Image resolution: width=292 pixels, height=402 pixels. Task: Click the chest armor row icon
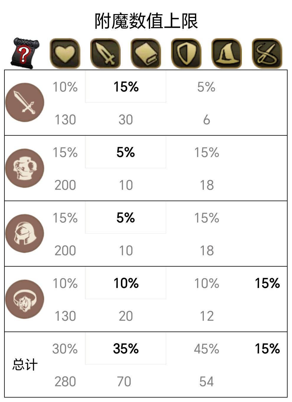pos(25,168)
